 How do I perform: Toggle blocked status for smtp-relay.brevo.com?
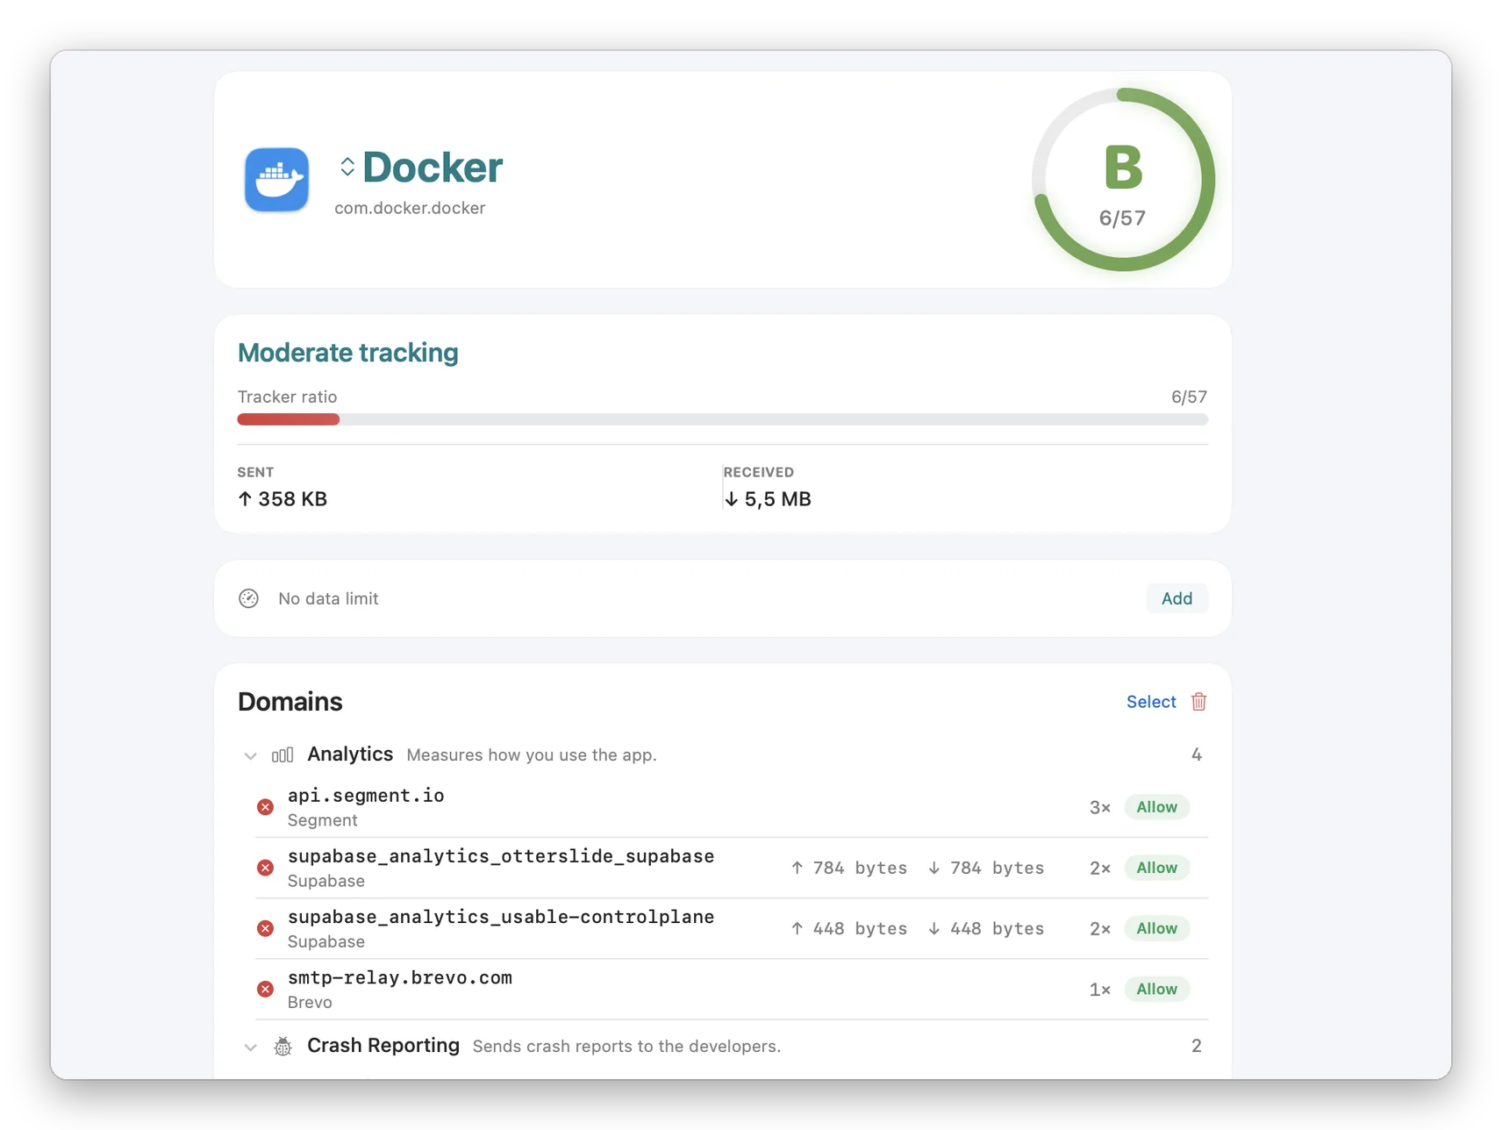(265, 989)
